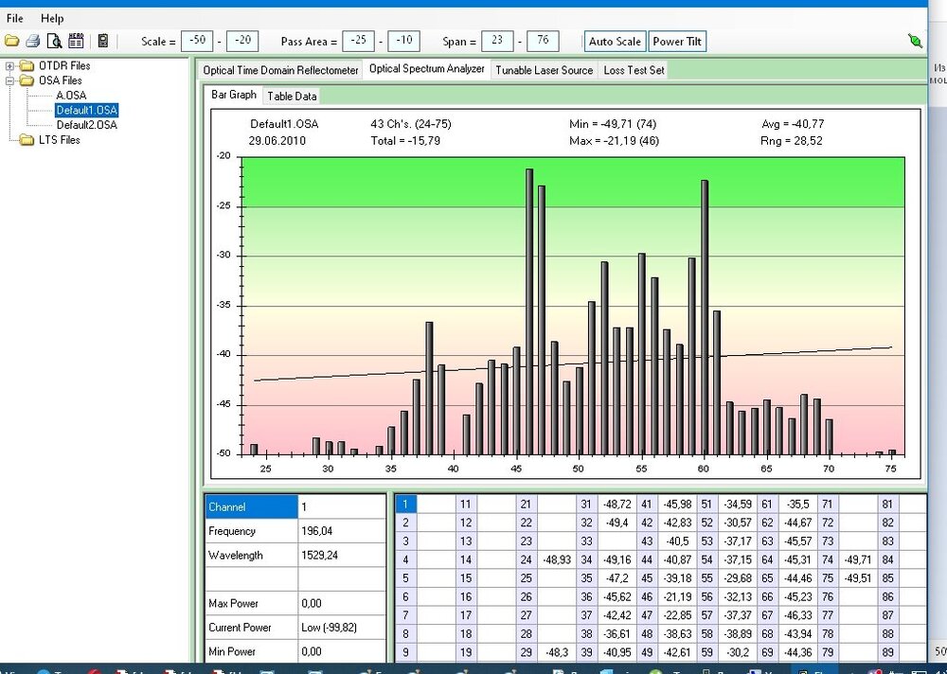Select Default2.OSA in file tree
The height and width of the screenshot is (674, 947).
[x=86, y=125]
